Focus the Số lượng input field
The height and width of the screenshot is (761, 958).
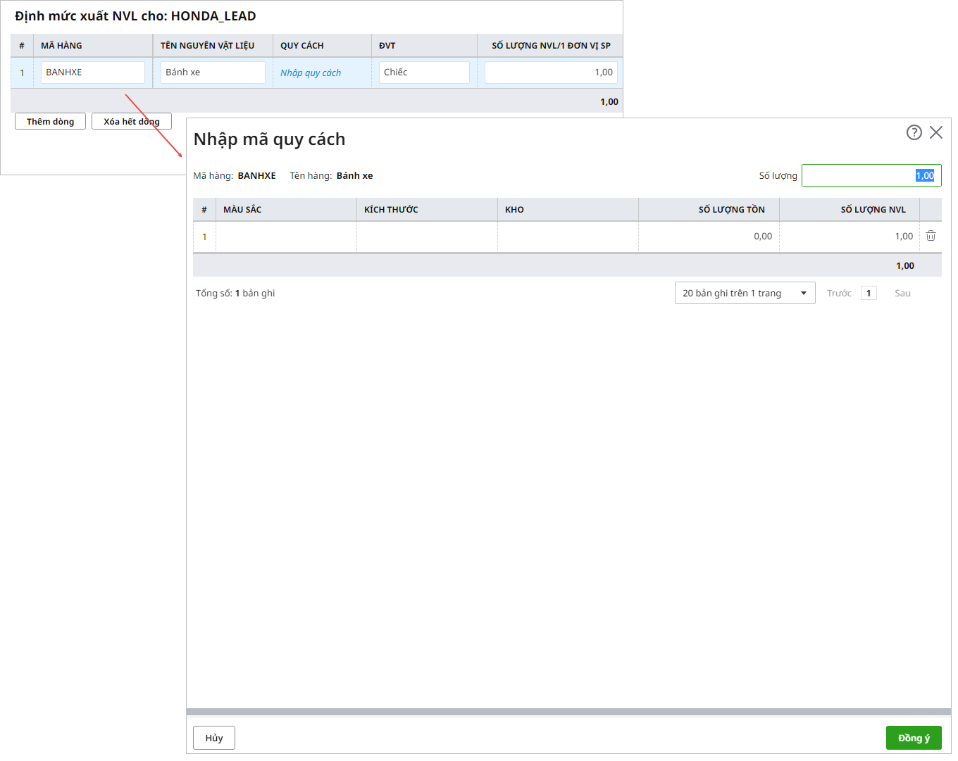[871, 175]
